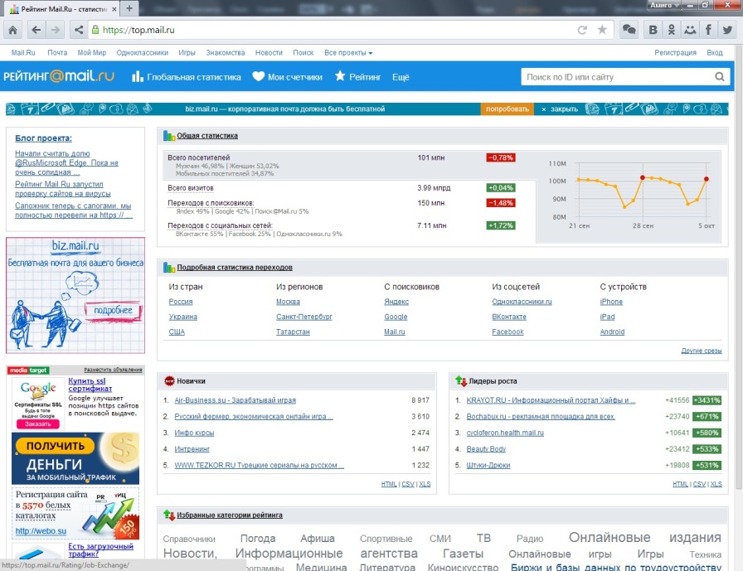Viewport: 743px width, 571px height.
Task: Go back to the previous page
Action: coord(36,30)
